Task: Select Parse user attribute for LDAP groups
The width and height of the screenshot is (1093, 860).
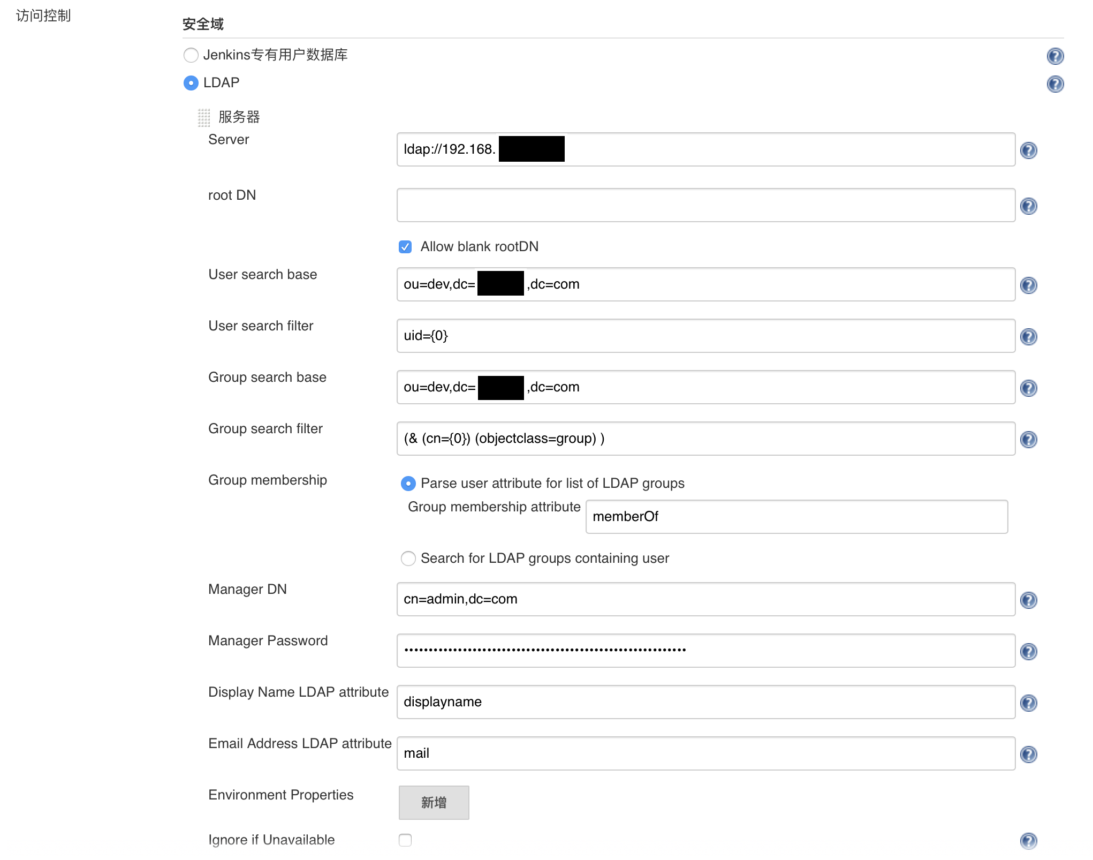Action: (x=408, y=484)
